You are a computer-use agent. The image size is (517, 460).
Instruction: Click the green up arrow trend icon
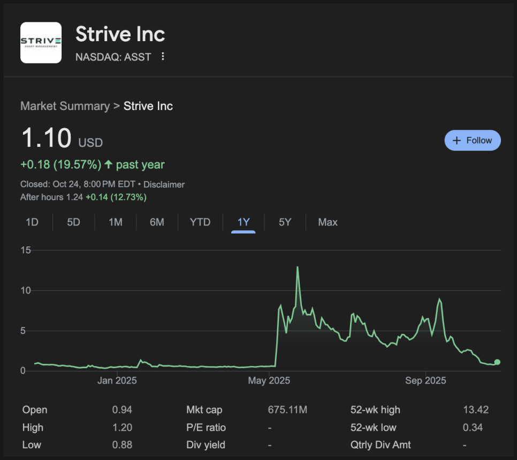point(108,165)
